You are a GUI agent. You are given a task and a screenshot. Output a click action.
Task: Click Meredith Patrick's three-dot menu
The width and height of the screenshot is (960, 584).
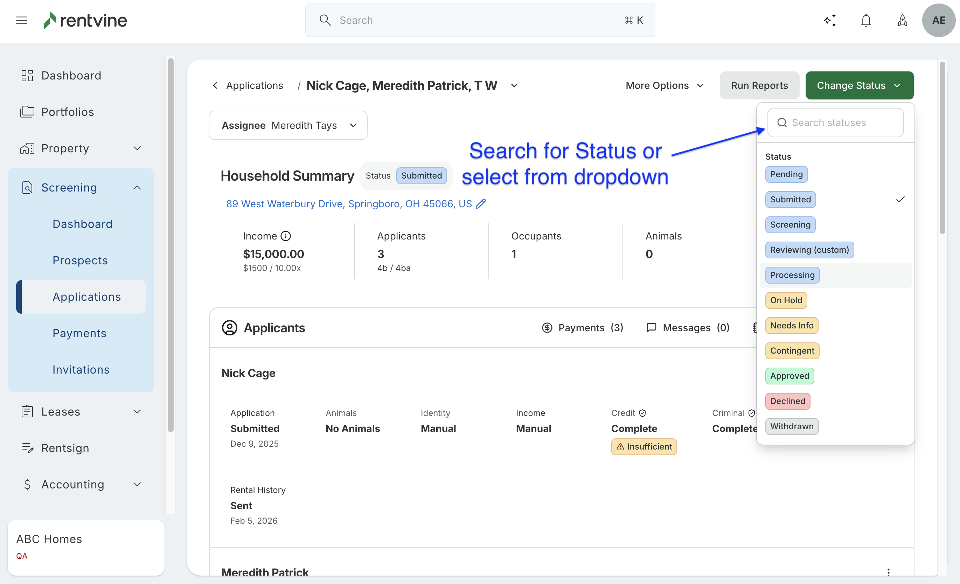888,571
